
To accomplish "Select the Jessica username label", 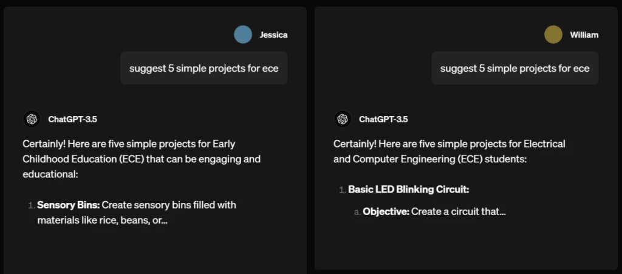I will tap(274, 35).
